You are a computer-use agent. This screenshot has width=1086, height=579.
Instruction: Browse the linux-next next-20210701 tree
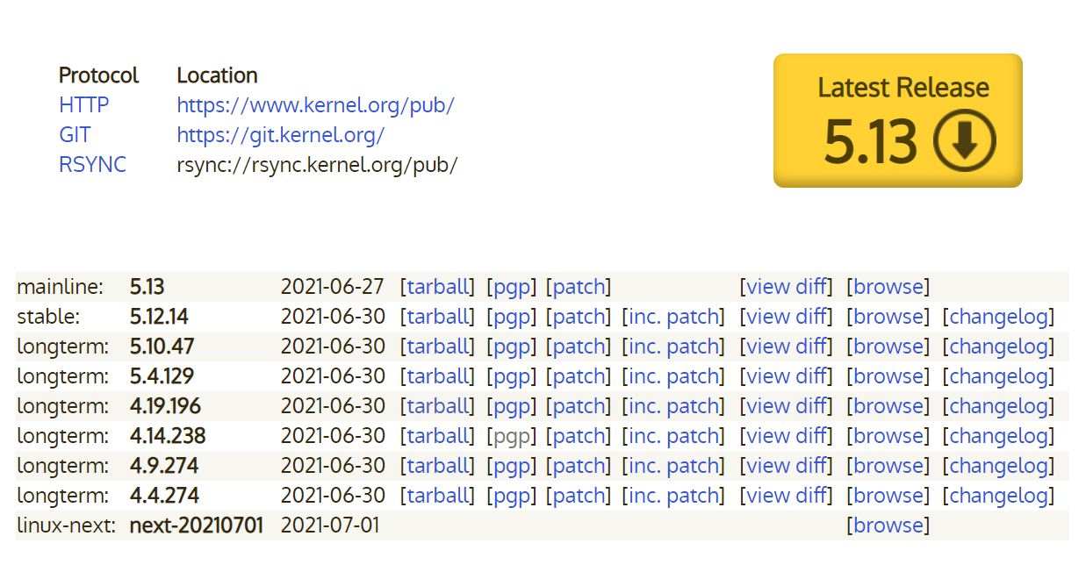[x=888, y=525]
